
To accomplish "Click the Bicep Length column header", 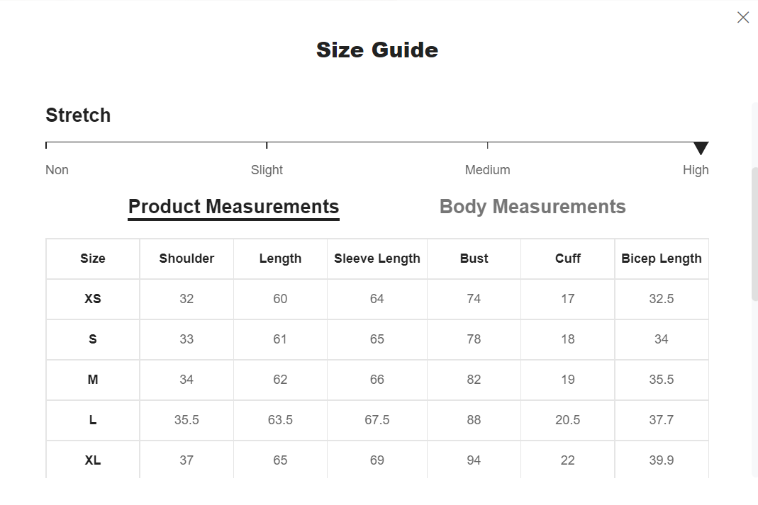I will point(662,259).
